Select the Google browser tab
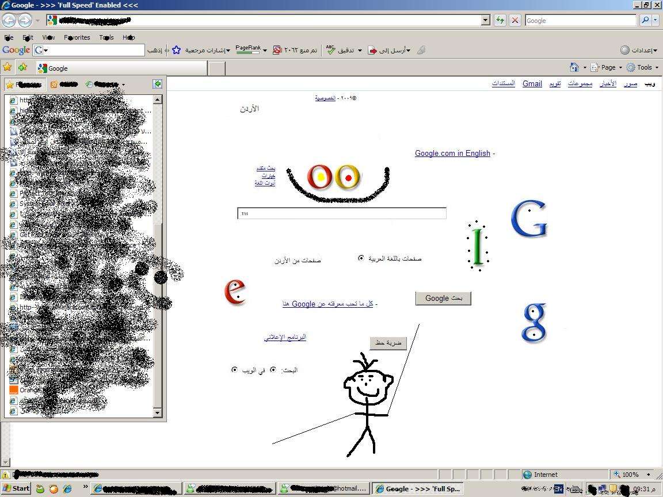663x497 pixels. click(x=121, y=68)
